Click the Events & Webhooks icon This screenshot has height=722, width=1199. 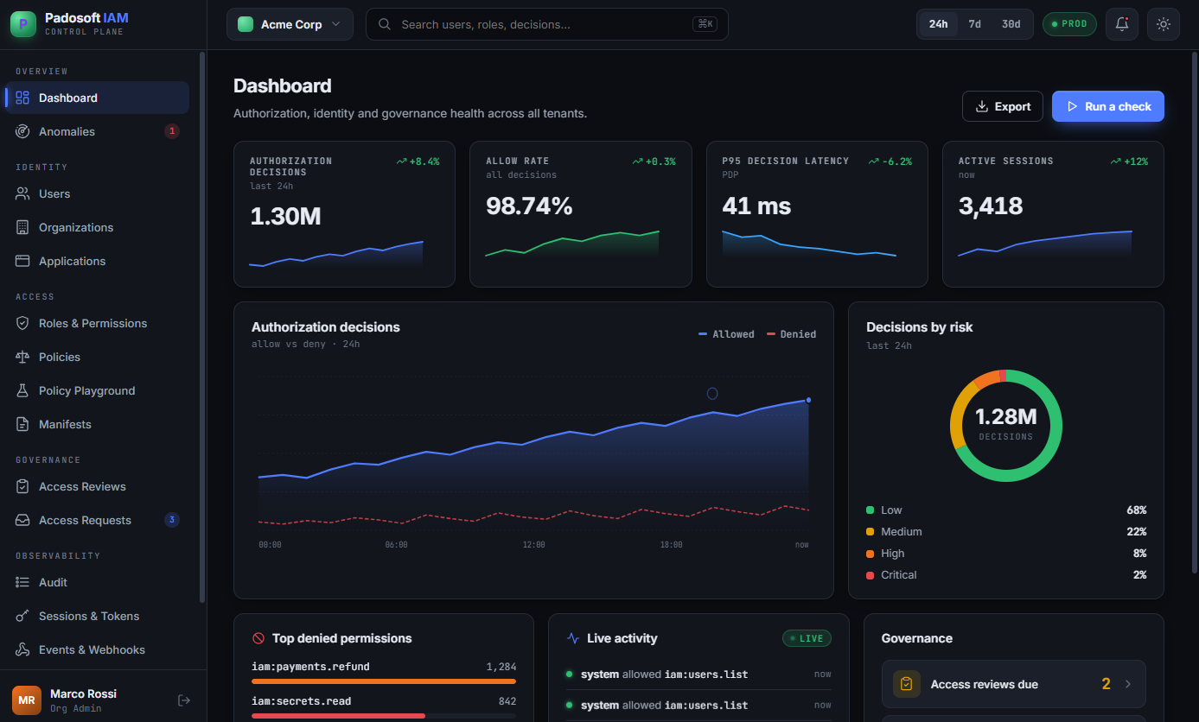coord(22,649)
